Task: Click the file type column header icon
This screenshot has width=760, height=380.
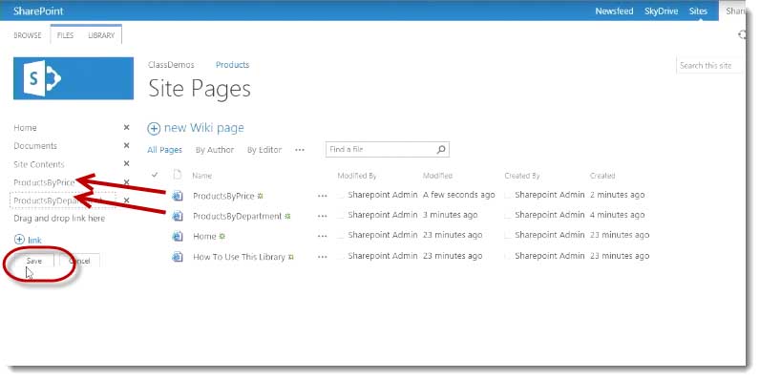Action: pyautogui.click(x=178, y=175)
